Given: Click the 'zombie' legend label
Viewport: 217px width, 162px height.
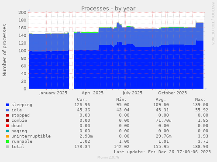Looking at the screenshot, I should coord(19,121).
